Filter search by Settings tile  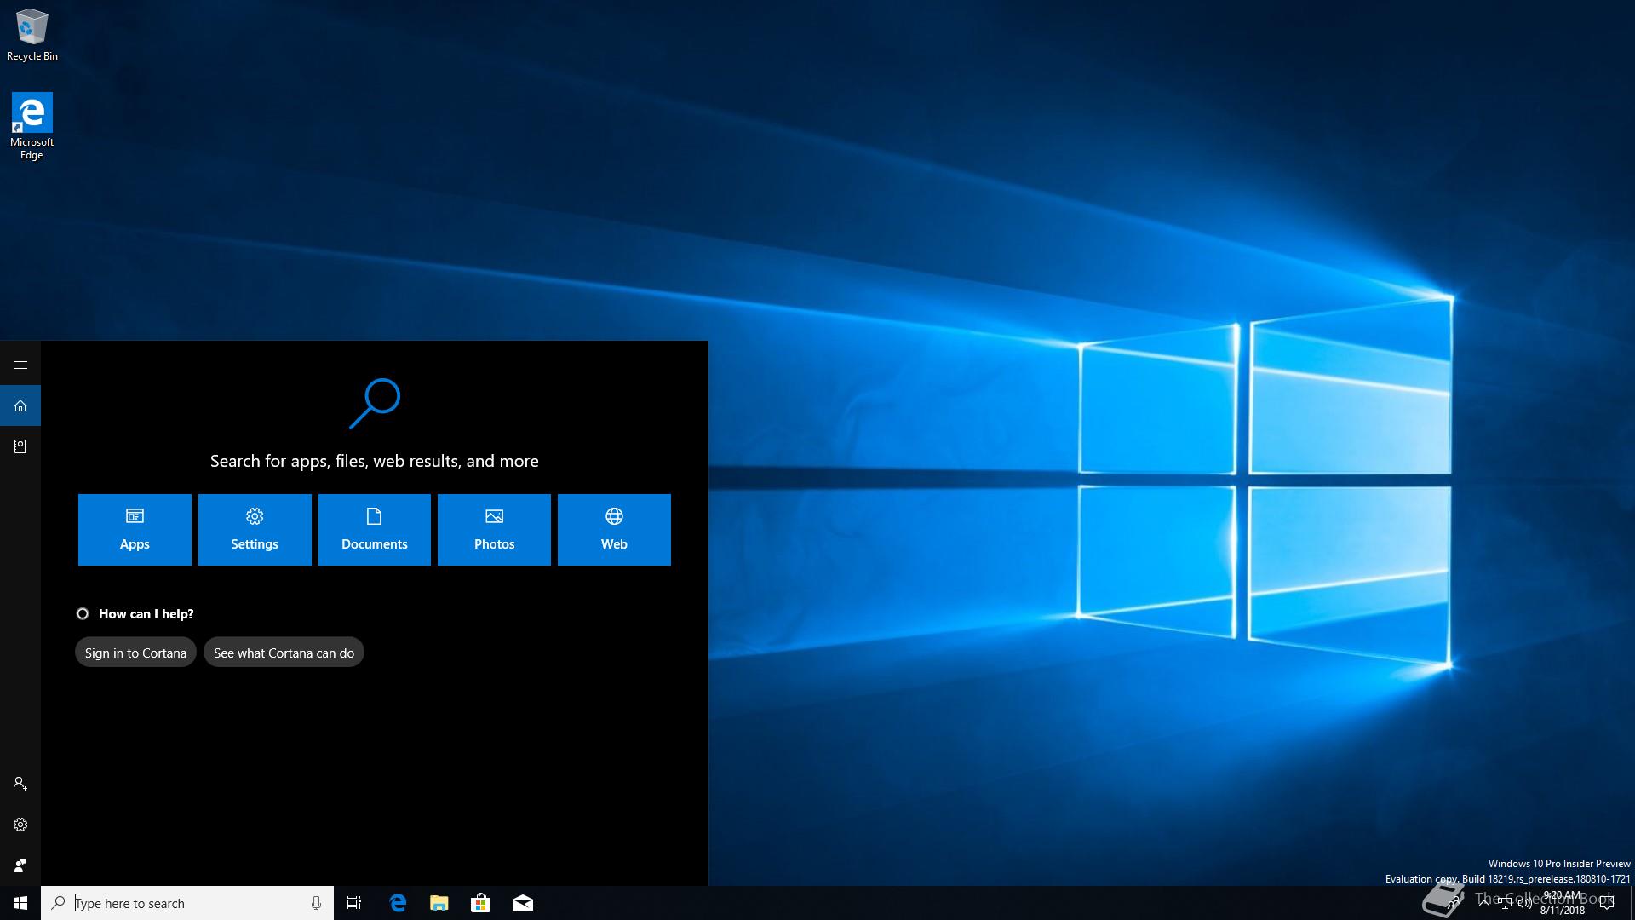[255, 529]
